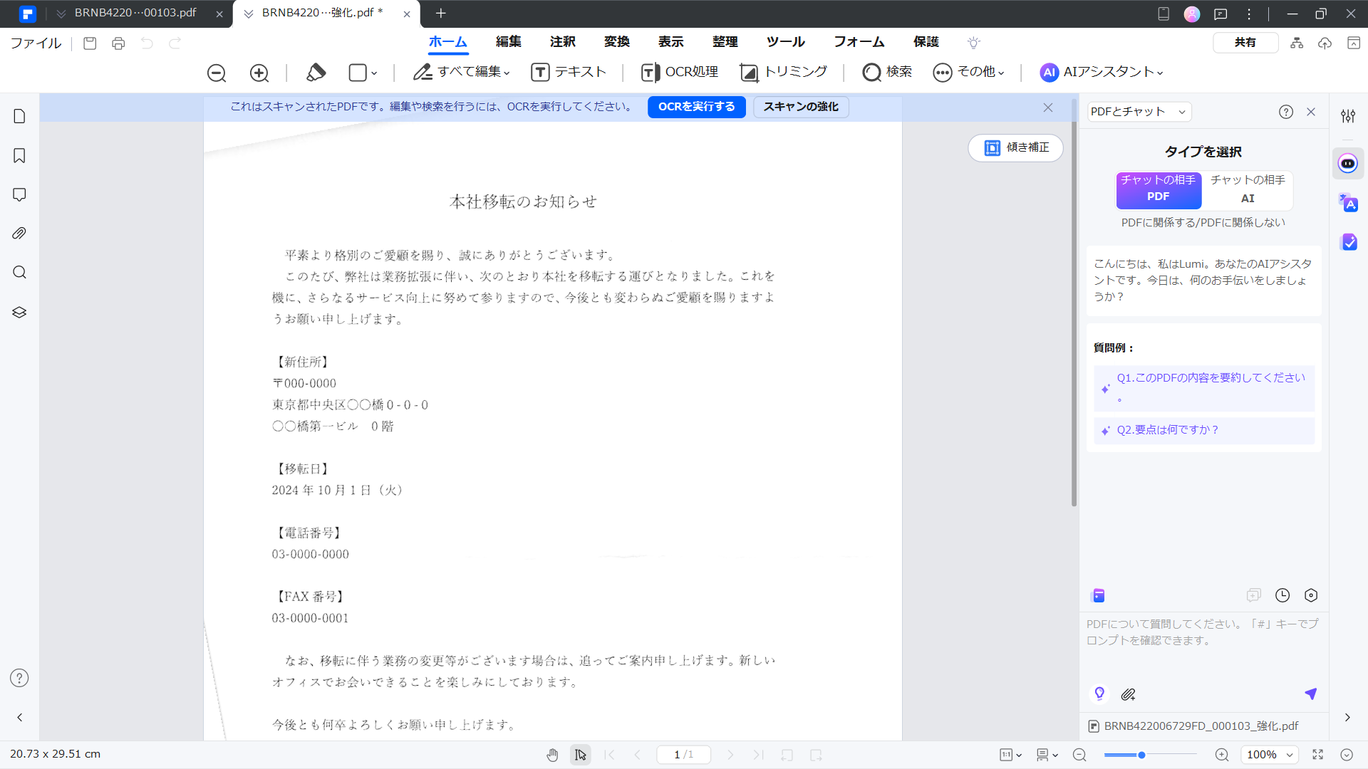Switch to 変換 tab

pos(617,42)
